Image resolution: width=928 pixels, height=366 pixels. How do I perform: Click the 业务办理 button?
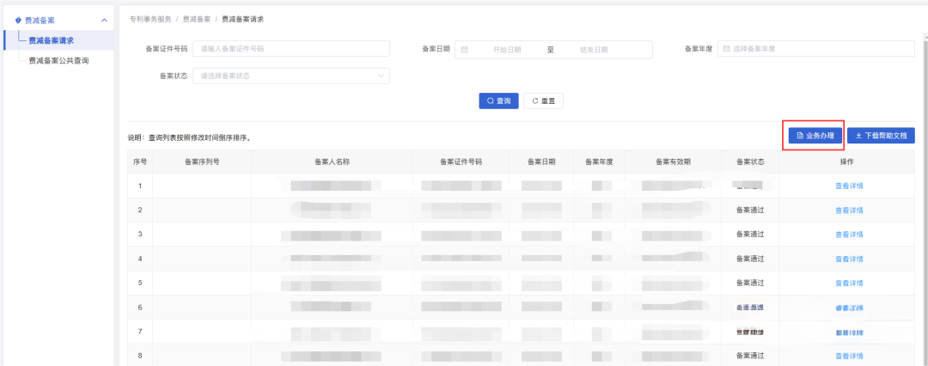[x=815, y=136]
